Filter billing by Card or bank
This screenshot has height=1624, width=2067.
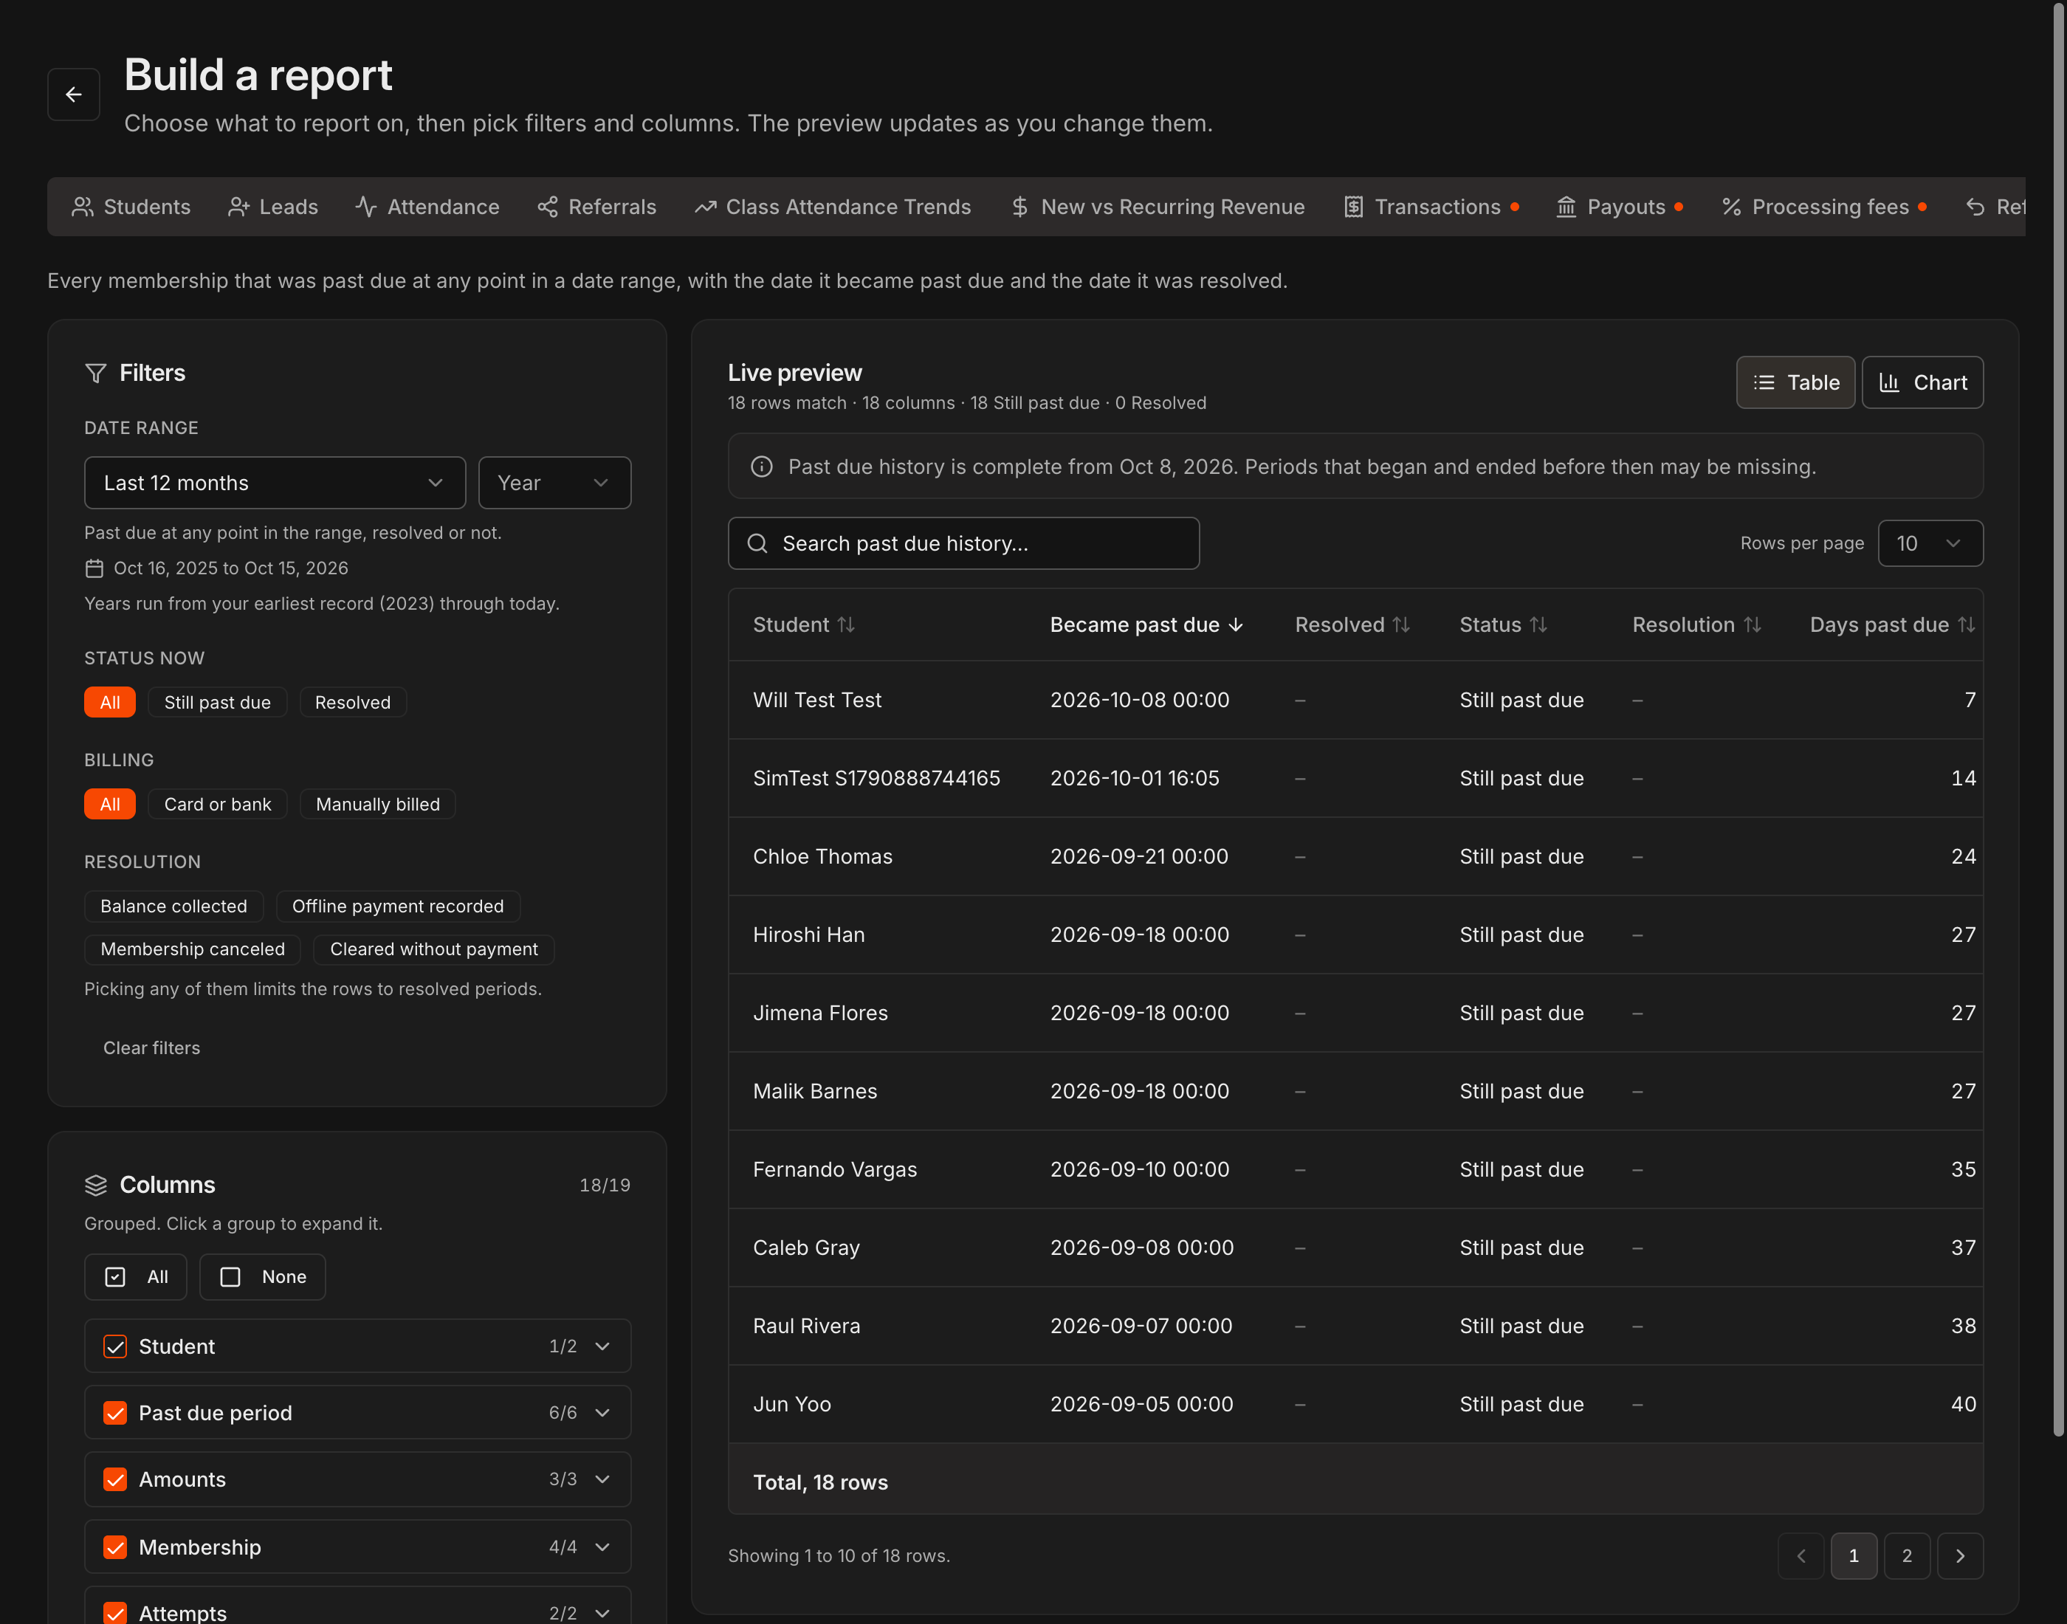coord(217,803)
